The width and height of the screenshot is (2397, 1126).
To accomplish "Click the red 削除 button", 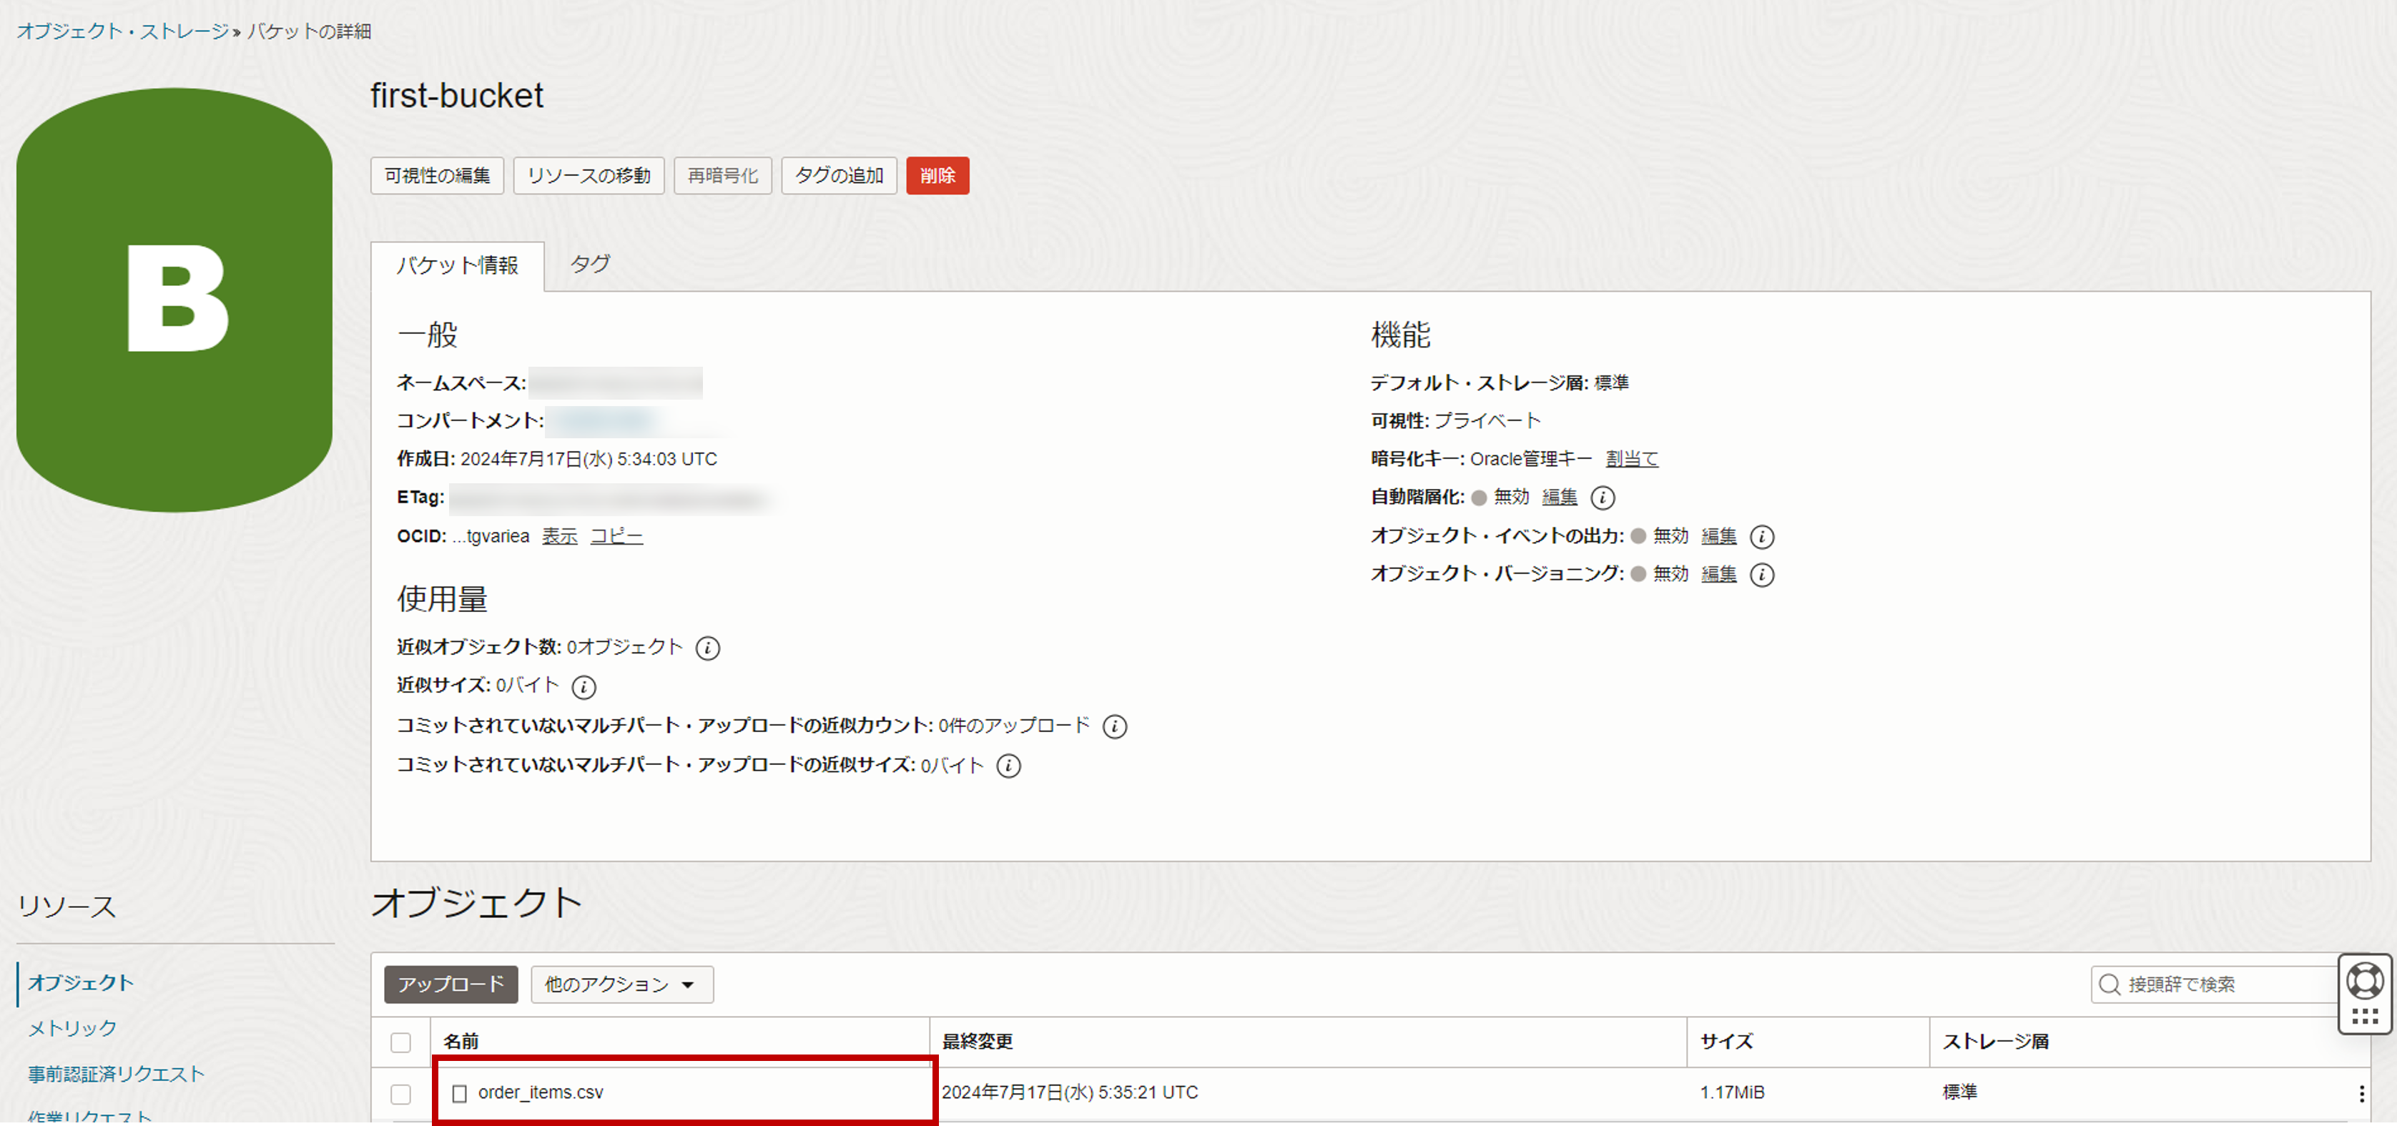I will pos(937,176).
